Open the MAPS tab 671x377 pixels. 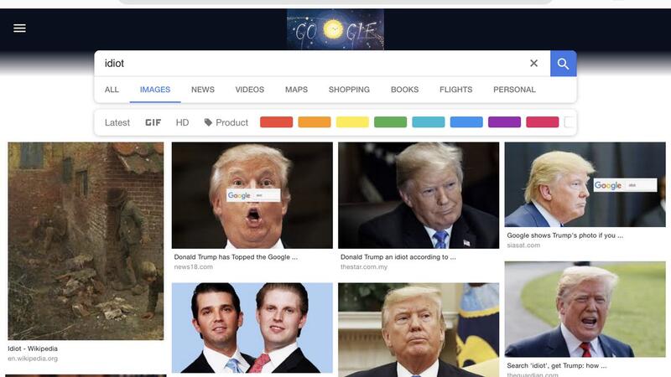pyautogui.click(x=296, y=90)
